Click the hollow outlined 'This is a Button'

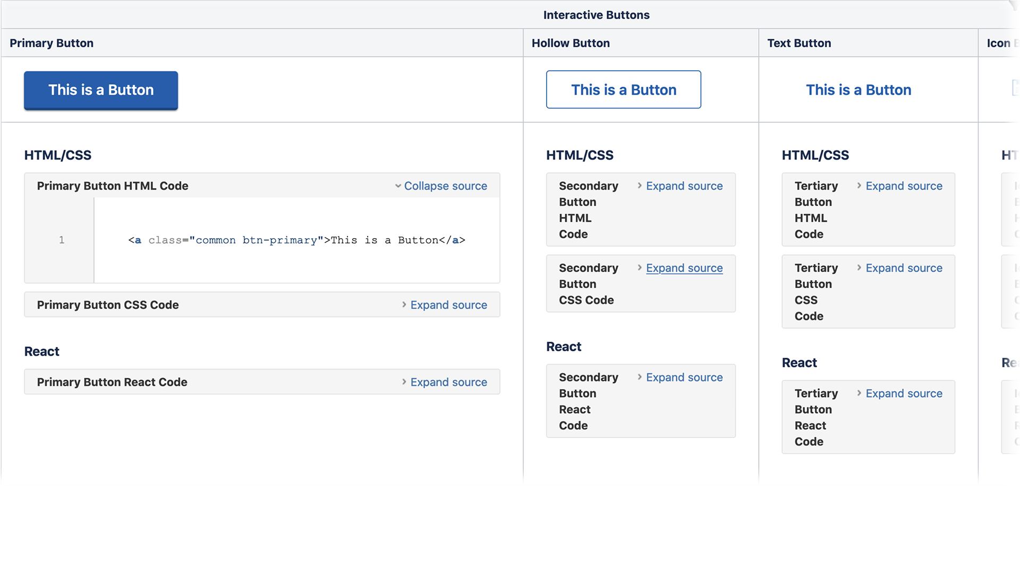tap(623, 90)
